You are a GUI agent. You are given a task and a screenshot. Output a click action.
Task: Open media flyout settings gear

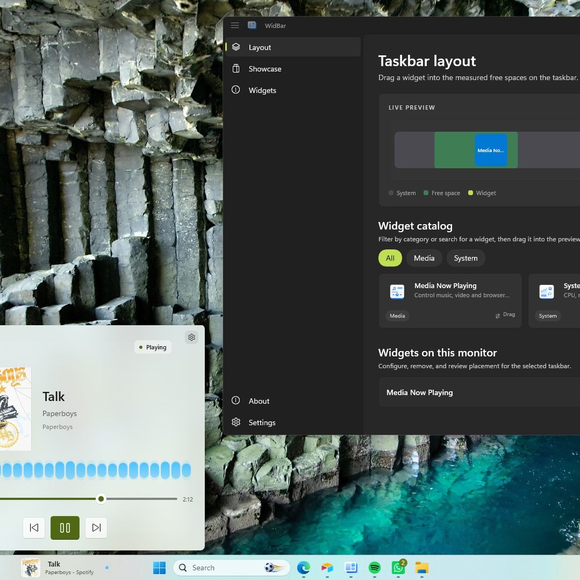point(191,338)
